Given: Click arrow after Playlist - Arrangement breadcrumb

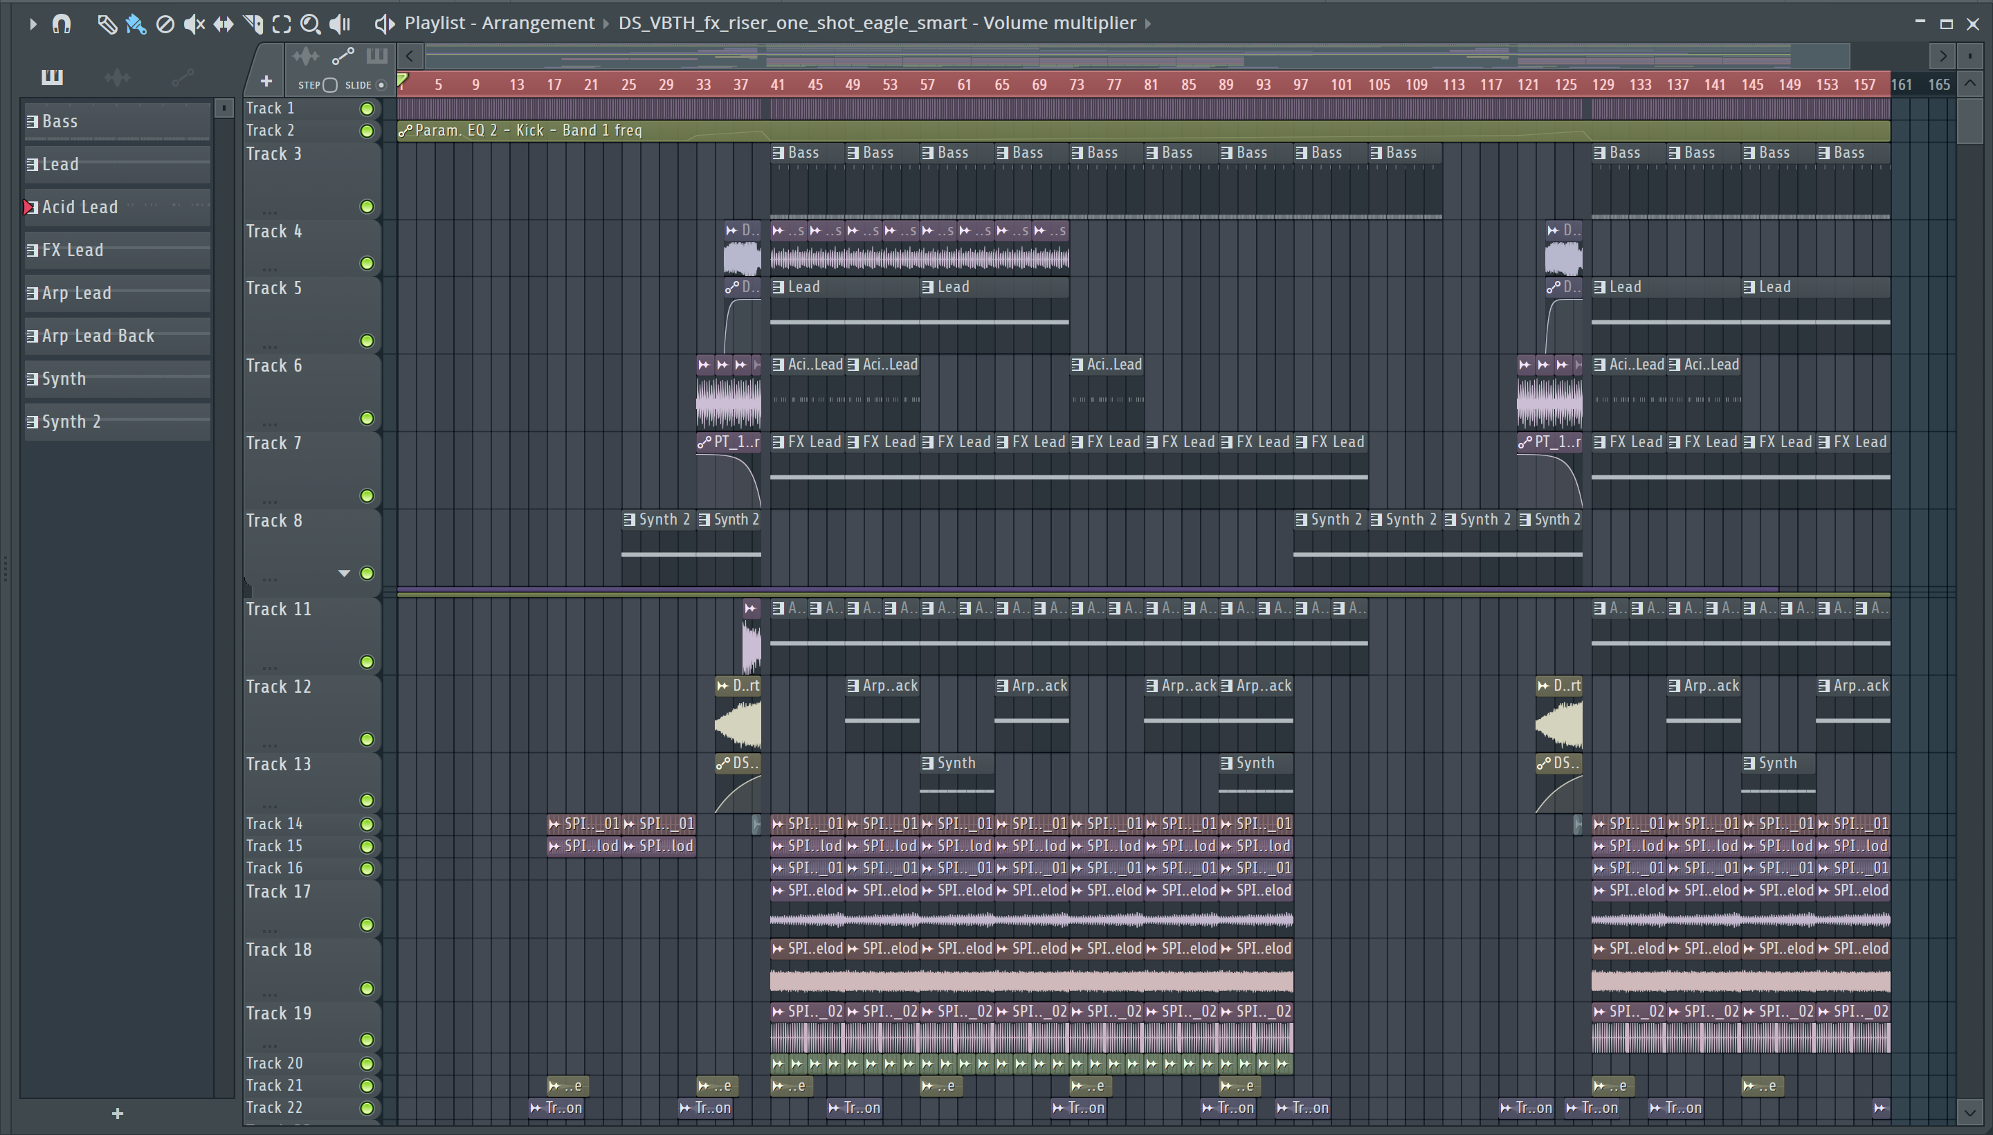Looking at the screenshot, I should [606, 24].
